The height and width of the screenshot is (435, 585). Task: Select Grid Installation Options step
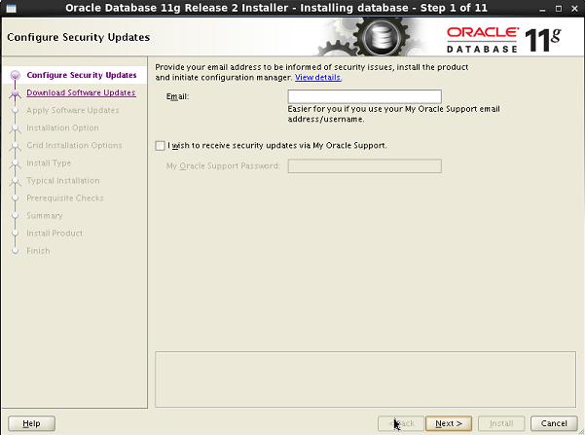click(x=74, y=145)
